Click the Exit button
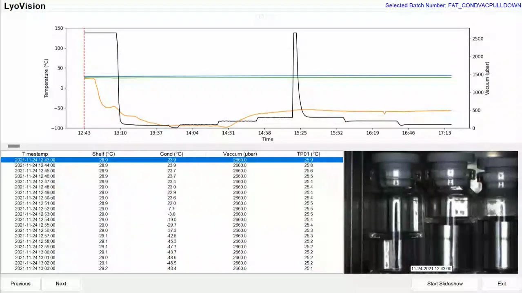The height and width of the screenshot is (293, 522). point(502,283)
